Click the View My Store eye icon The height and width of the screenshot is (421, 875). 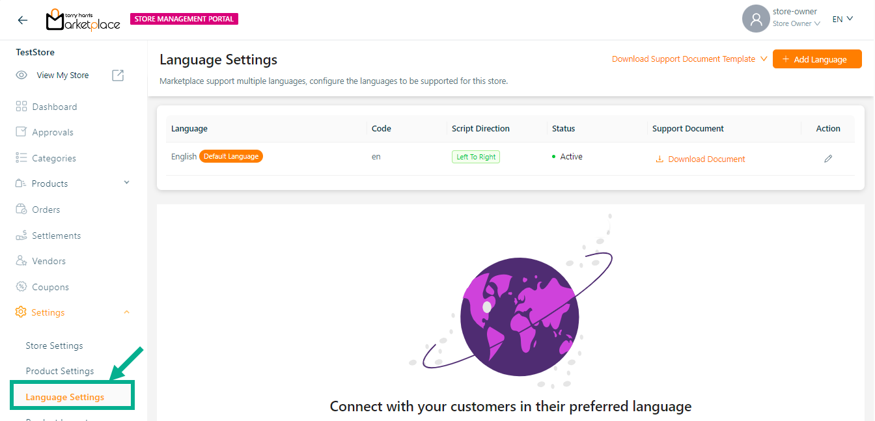click(21, 75)
